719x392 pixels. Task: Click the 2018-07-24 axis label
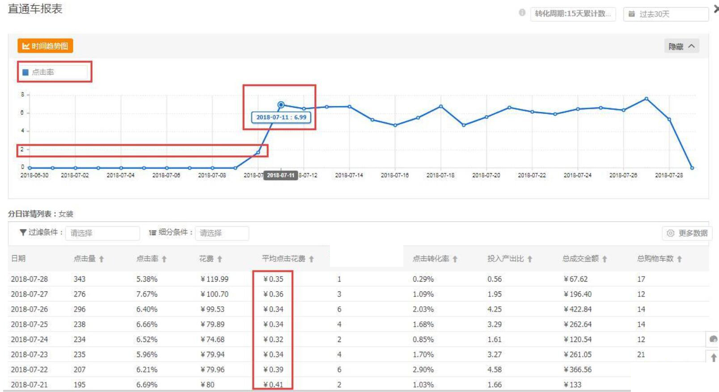click(x=578, y=175)
